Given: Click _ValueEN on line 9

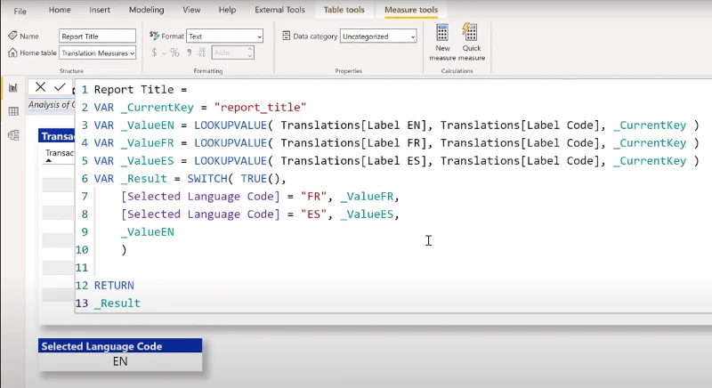Looking at the screenshot, I should point(148,232).
